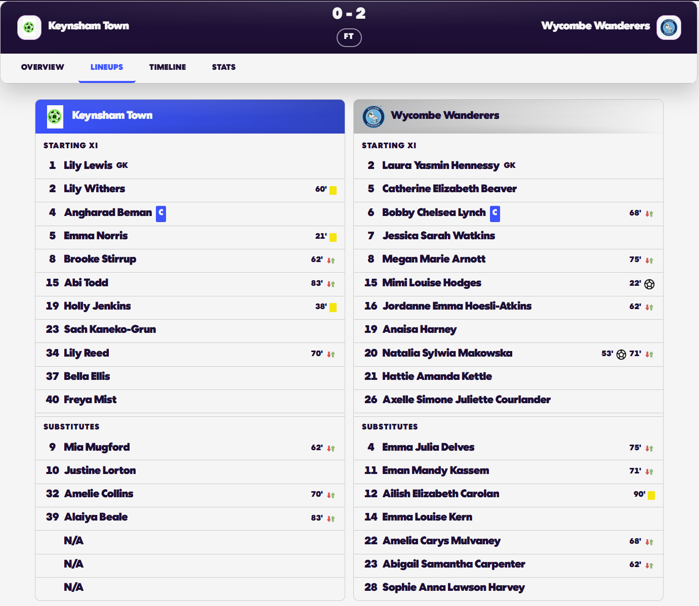This screenshot has width=699, height=606.
Task: Open the Timeline tab
Action: (168, 67)
